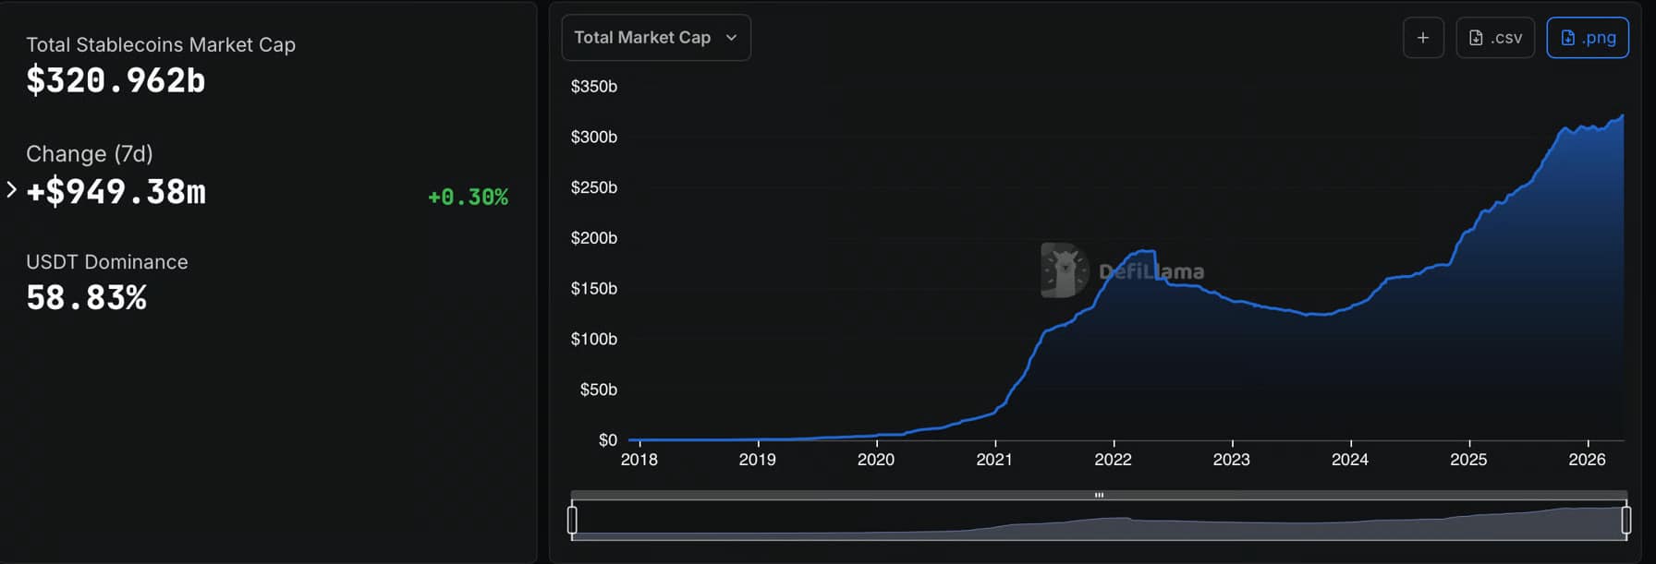
Task: Click the $320.962b total market cap value
Action: tap(116, 81)
